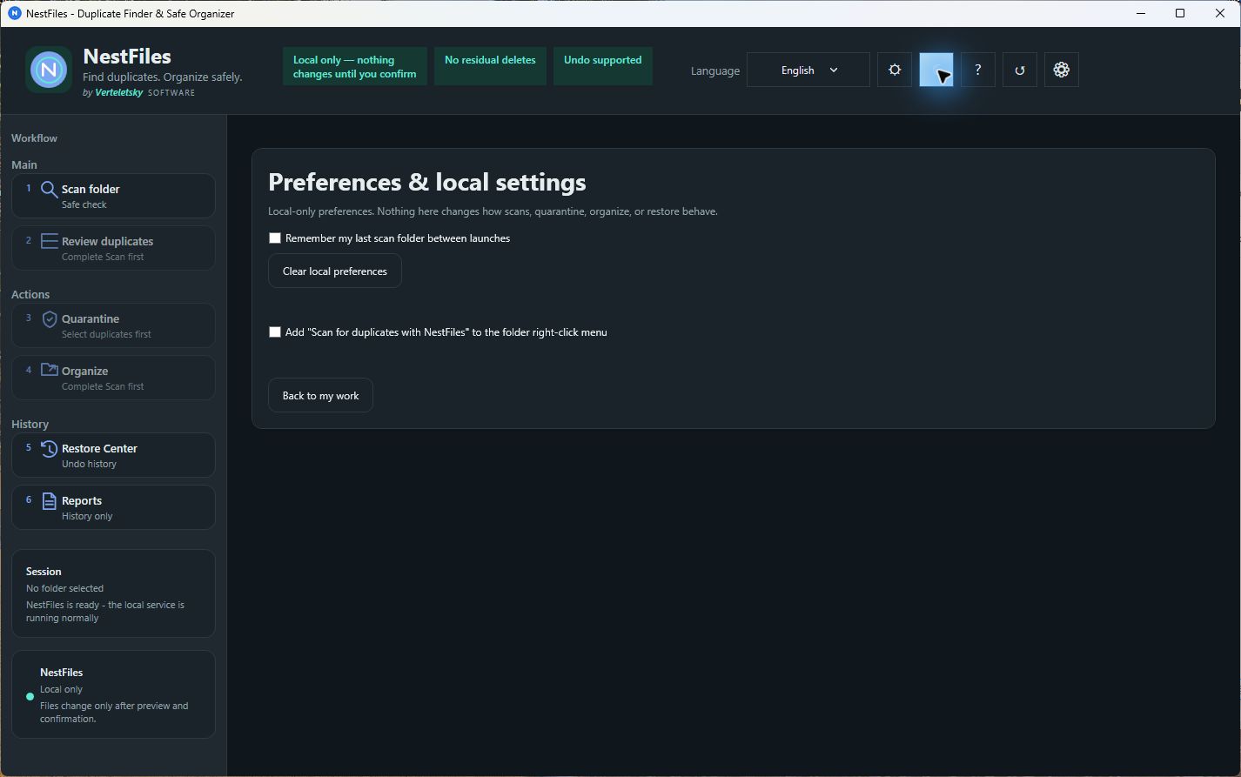Click the "by Verteletsky SOFTWARE" text

pos(139,92)
